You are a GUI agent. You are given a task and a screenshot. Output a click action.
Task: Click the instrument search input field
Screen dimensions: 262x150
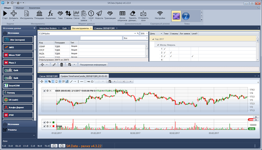101,38
